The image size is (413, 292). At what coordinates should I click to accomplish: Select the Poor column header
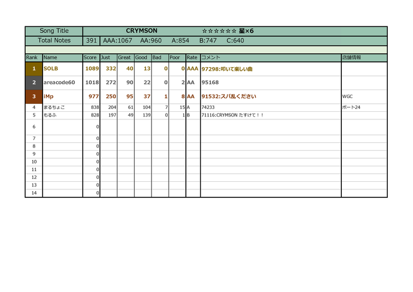pyautogui.click(x=177, y=57)
